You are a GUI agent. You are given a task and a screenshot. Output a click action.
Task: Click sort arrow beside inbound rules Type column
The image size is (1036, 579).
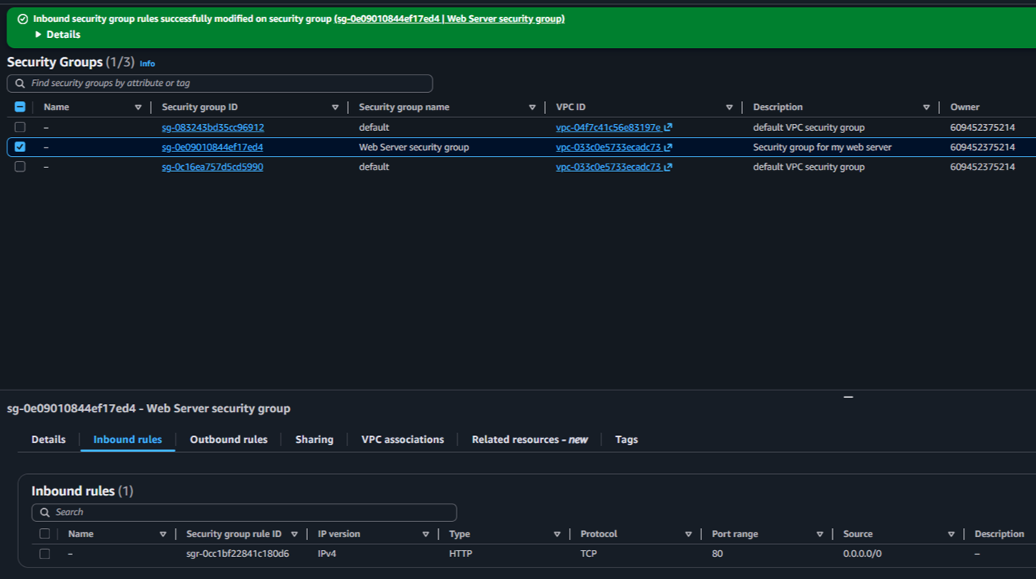557,534
